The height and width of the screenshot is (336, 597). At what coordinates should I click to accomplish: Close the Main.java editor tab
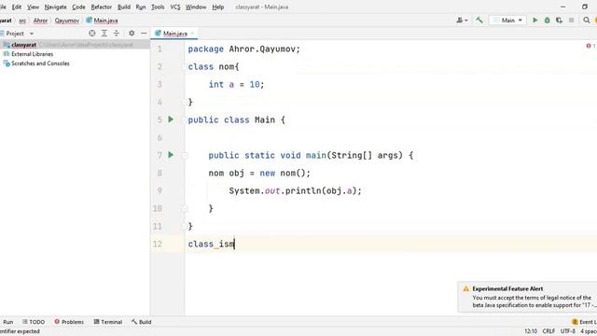[193, 34]
